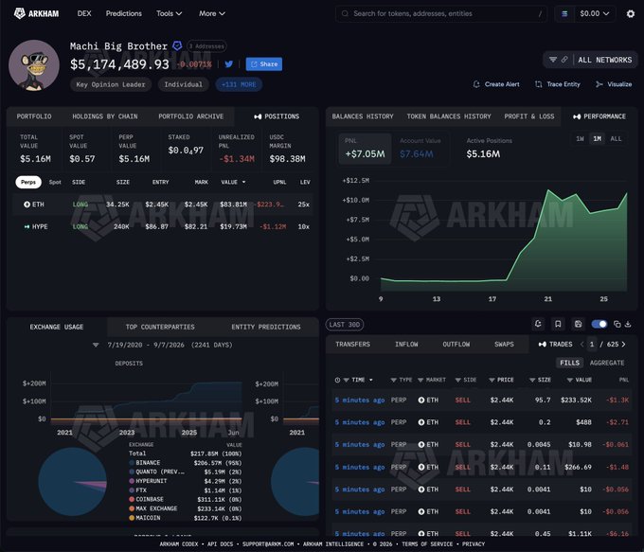Click the exchange usage date-range filter icon

click(96, 345)
